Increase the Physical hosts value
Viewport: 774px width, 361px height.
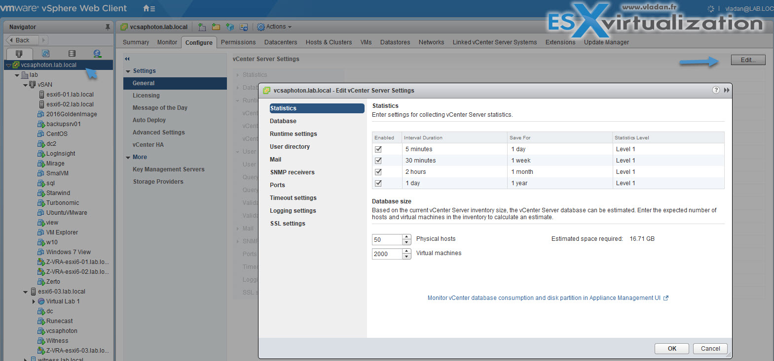point(406,237)
